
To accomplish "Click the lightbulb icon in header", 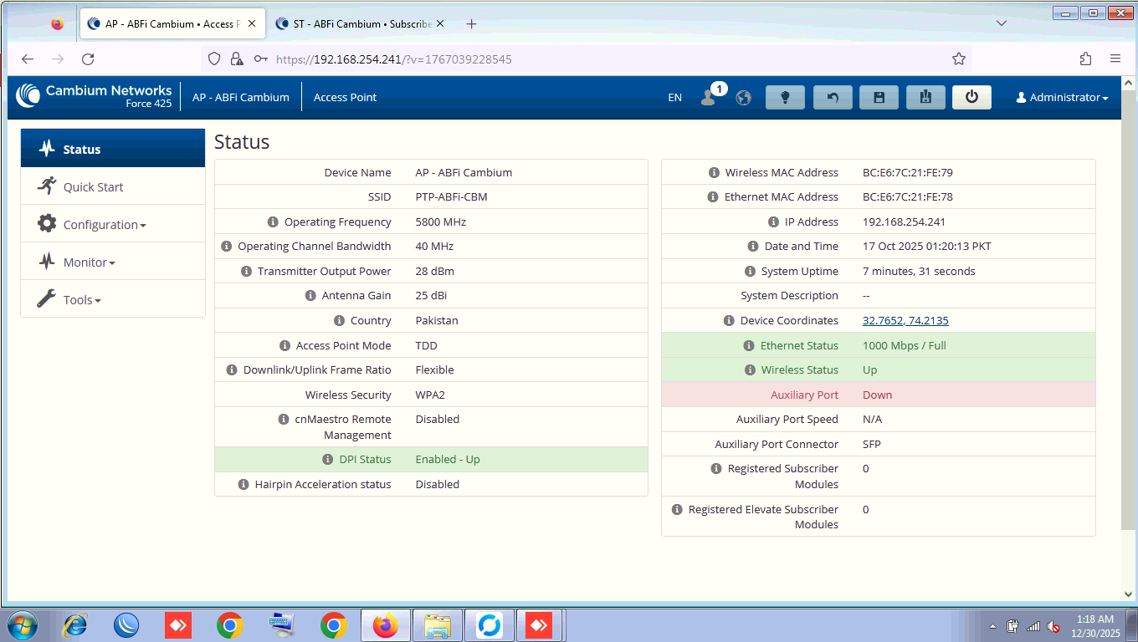I will coord(785,97).
